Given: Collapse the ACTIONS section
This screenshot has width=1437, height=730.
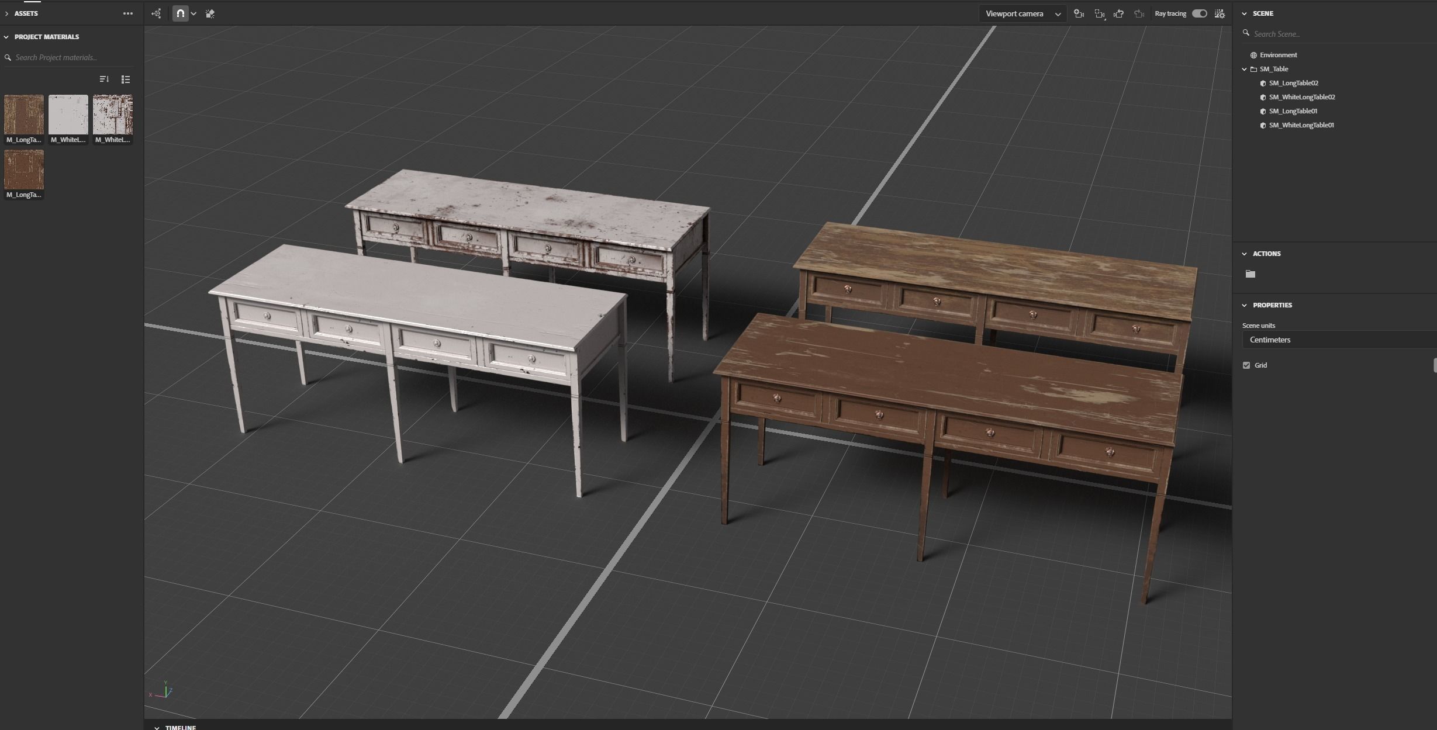Looking at the screenshot, I should click(1244, 254).
